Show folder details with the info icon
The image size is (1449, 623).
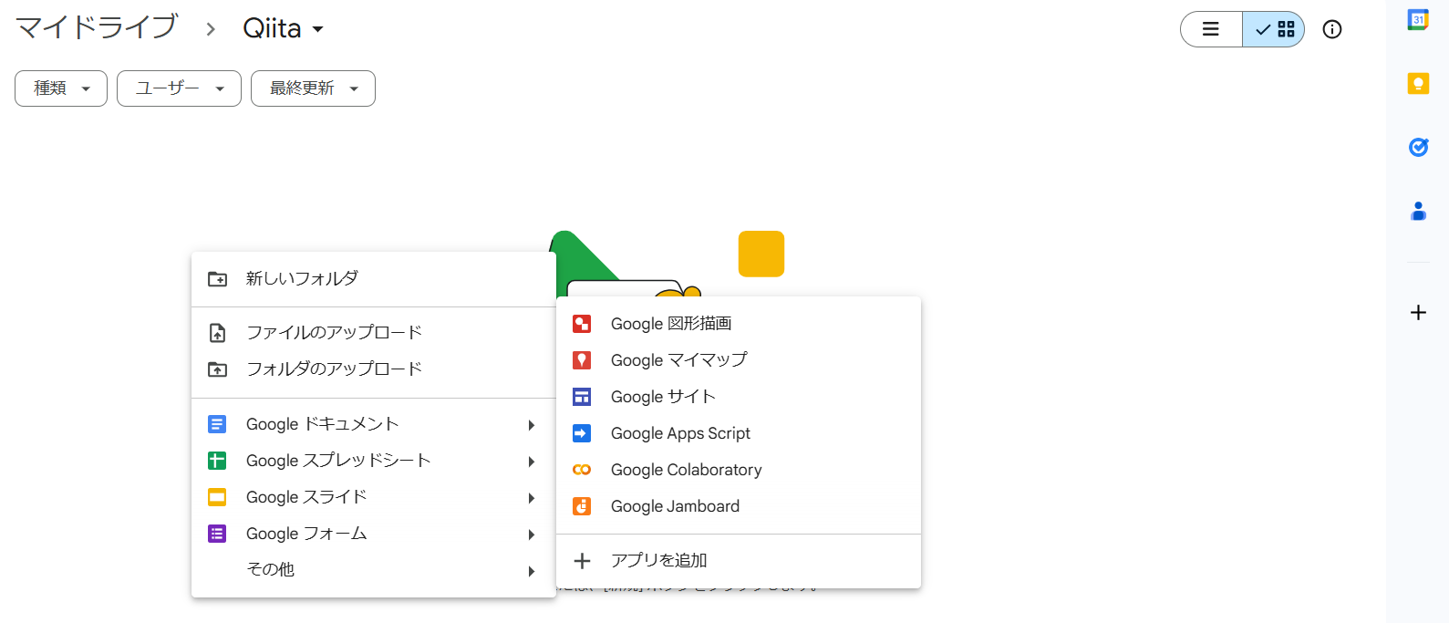click(x=1332, y=29)
